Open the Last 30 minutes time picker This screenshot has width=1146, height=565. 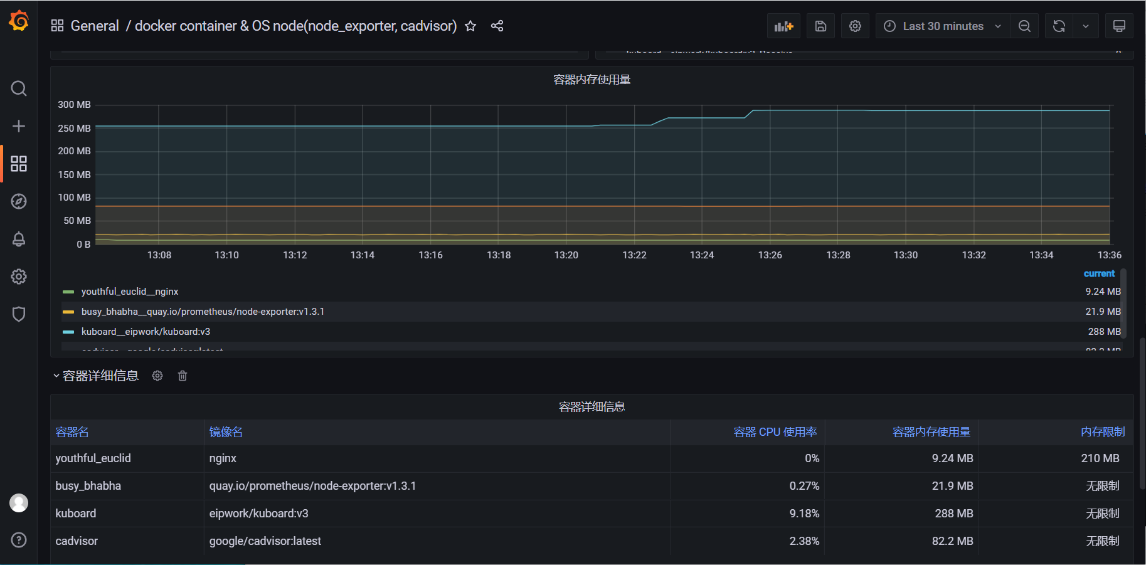tap(943, 26)
